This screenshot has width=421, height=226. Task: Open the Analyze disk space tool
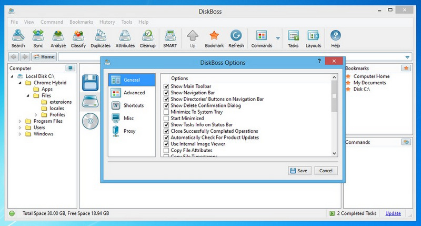[x=58, y=38]
